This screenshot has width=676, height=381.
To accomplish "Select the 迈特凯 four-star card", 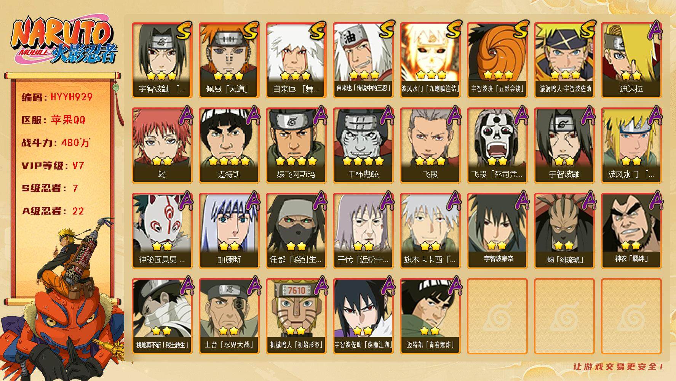I will pos(229,146).
